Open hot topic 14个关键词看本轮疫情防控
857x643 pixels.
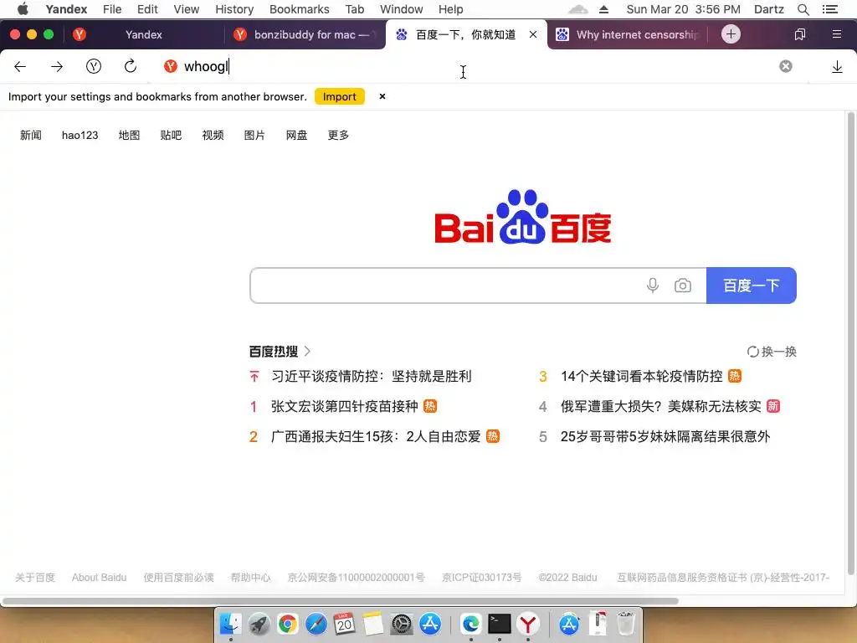click(x=642, y=376)
